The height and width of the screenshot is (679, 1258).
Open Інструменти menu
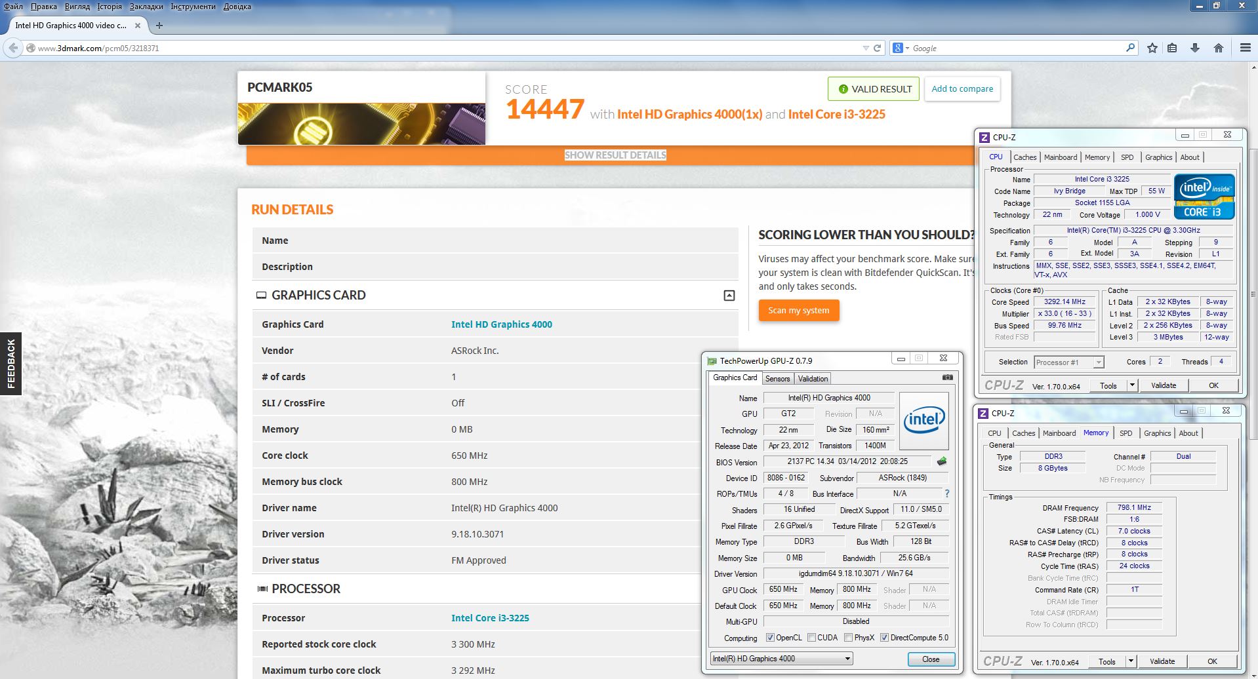click(193, 7)
